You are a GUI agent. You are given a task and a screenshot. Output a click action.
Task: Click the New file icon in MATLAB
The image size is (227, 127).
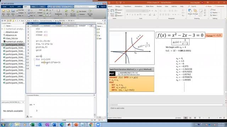pyautogui.click(x=4, y=11)
